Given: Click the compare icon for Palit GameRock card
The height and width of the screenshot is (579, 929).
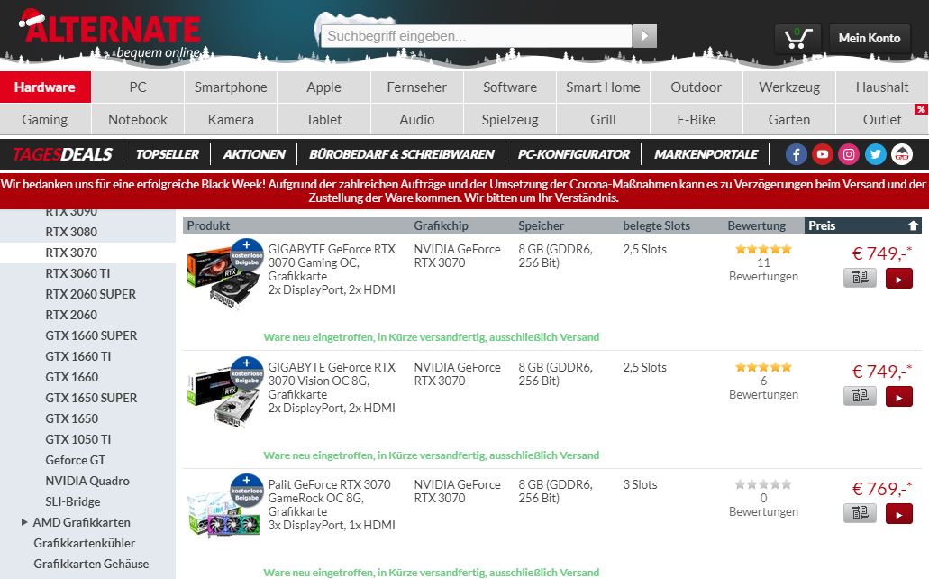Looking at the screenshot, I should 860,513.
